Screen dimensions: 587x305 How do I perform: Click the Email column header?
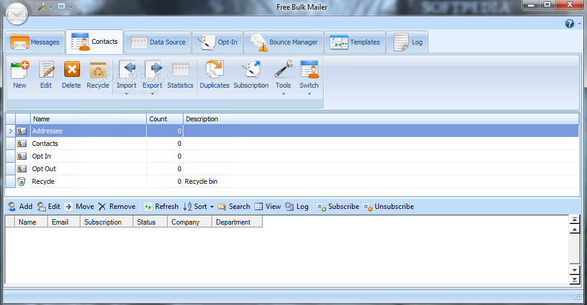64,222
